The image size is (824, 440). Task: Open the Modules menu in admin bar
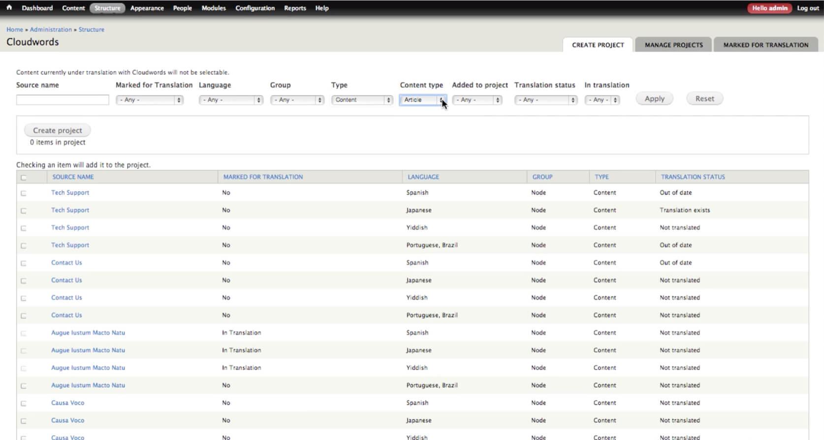click(214, 8)
